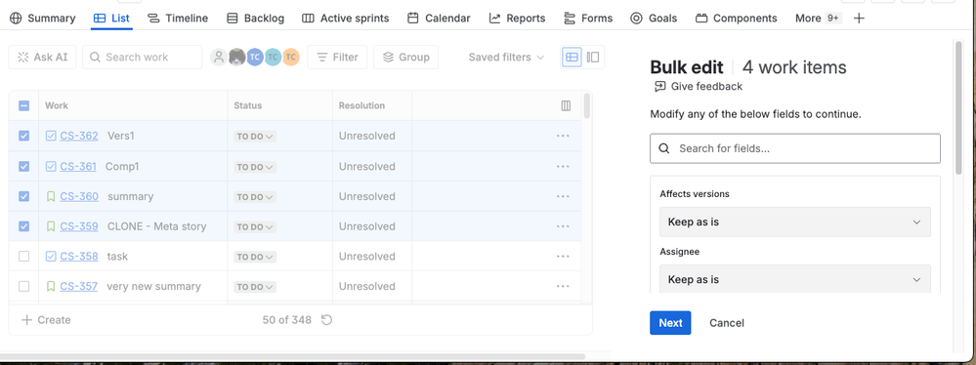Viewport: 976px width, 365px height.
Task: Focus the Search work field
Action: click(x=142, y=58)
